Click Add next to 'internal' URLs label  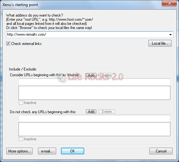click(x=91, y=75)
